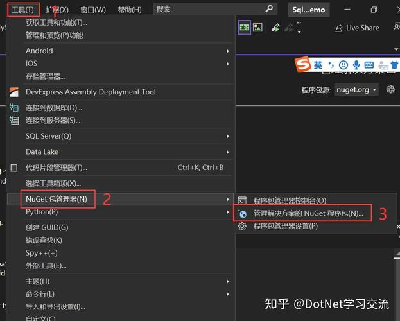400x321 pixels.
Task: Click the Sogou microphone voice input icon
Action: [356, 65]
